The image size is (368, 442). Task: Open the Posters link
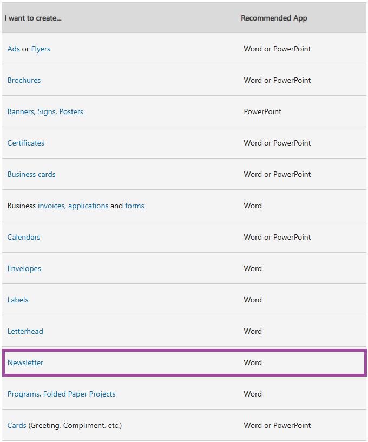coord(71,111)
